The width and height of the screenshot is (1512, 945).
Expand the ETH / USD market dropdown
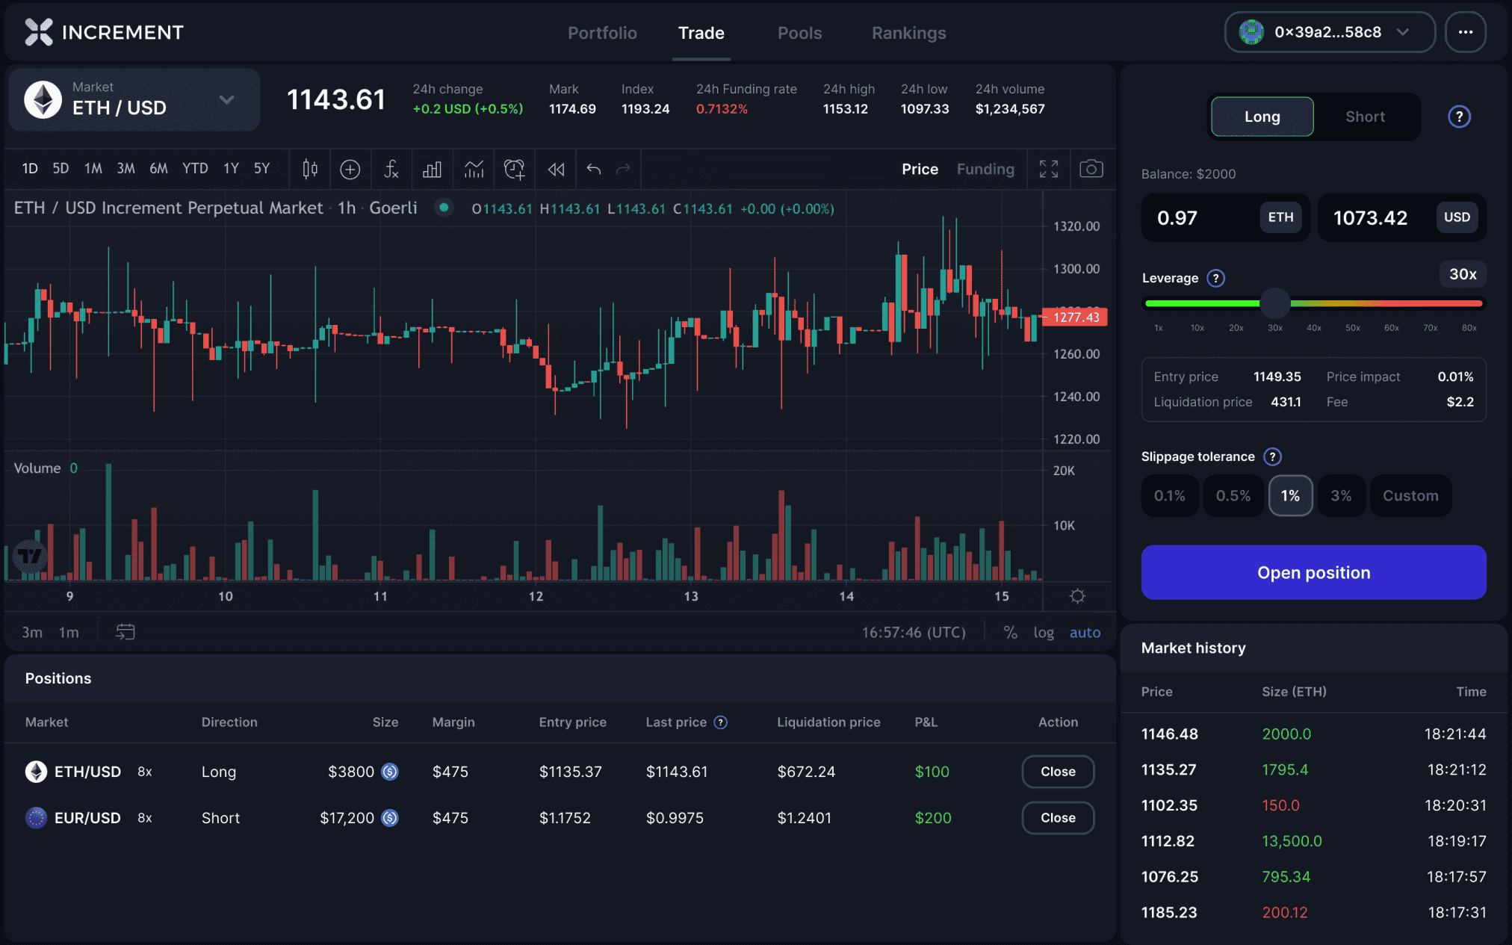pyautogui.click(x=134, y=99)
